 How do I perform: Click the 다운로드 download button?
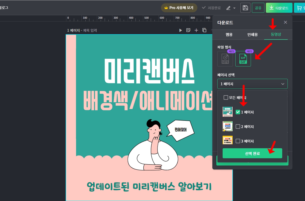[279, 8]
